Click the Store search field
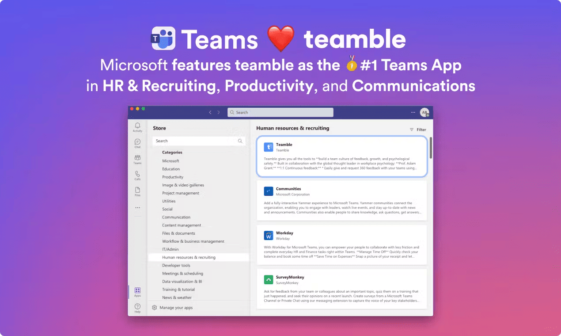 click(x=197, y=141)
